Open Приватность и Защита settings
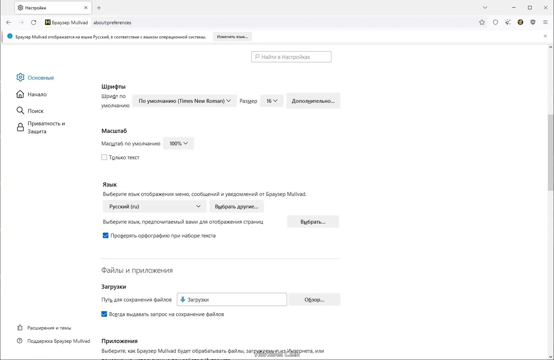The height and width of the screenshot is (360, 554). (x=41, y=127)
